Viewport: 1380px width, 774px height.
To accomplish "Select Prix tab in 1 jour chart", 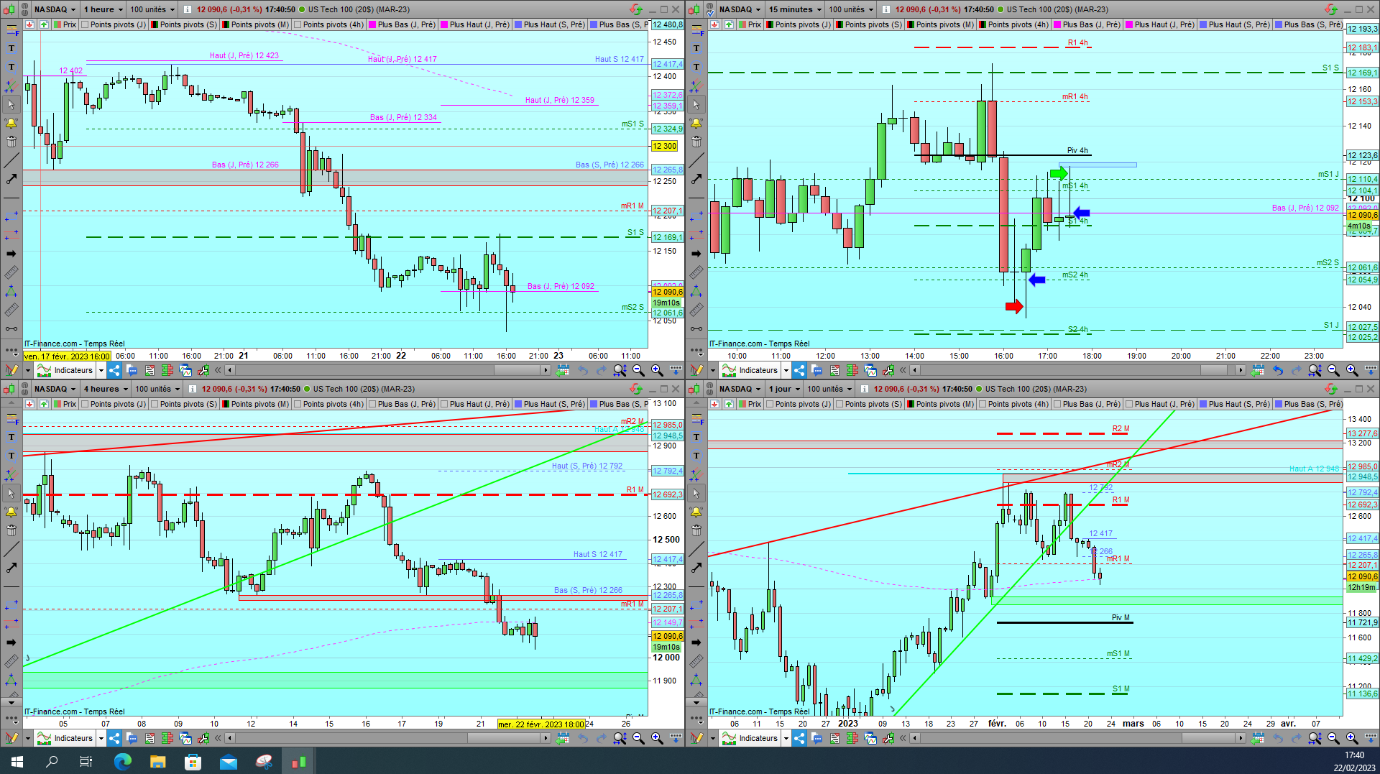I will pyautogui.click(x=749, y=404).
